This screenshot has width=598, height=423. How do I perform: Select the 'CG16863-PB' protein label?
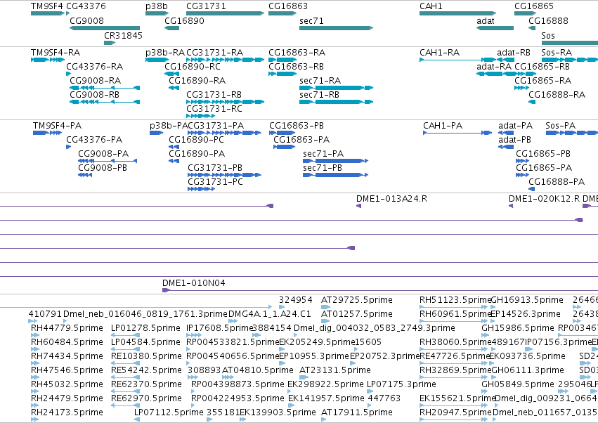click(297, 126)
